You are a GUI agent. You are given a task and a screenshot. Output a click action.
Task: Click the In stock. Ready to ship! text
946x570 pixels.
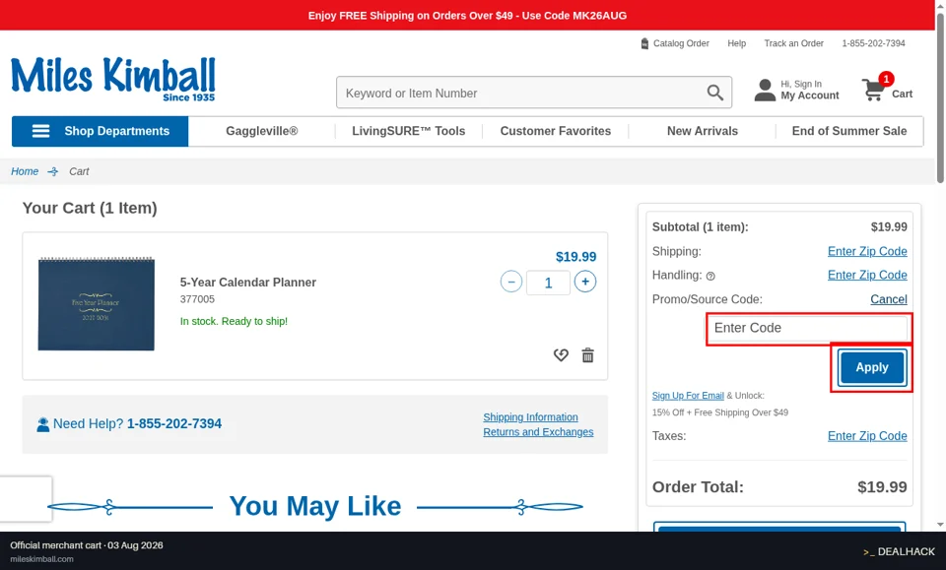pyautogui.click(x=234, y=321)
